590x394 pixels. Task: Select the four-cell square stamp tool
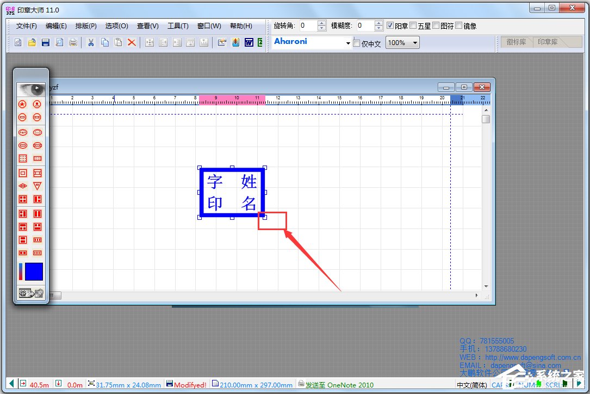click(23, 199)
